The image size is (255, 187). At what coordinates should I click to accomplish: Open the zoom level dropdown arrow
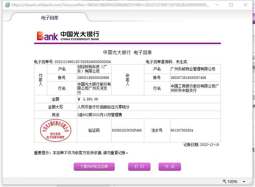(x=244, y=182)
